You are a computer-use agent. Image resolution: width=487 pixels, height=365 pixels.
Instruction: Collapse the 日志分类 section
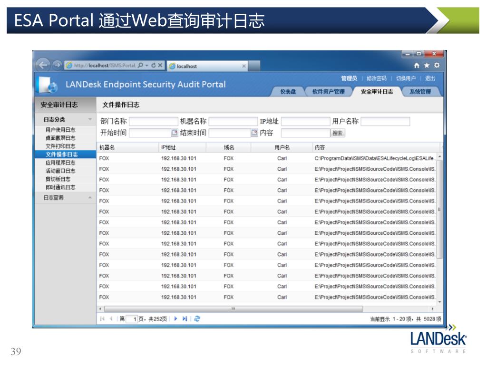pyautogui.click(x=90, y=119)
